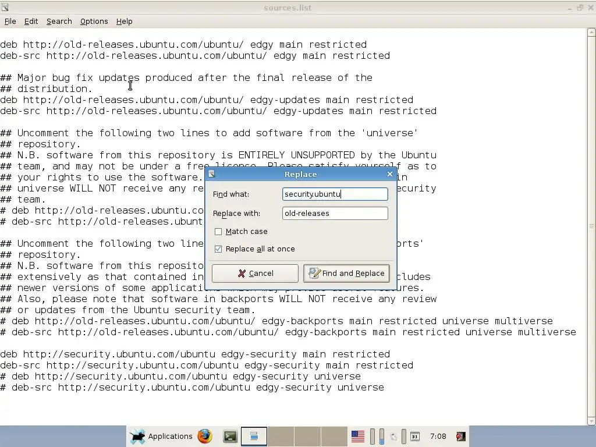Viewport: 596px width, 447px height.
Task: Click the 7:08 panel clock
Action: (438, 437)
